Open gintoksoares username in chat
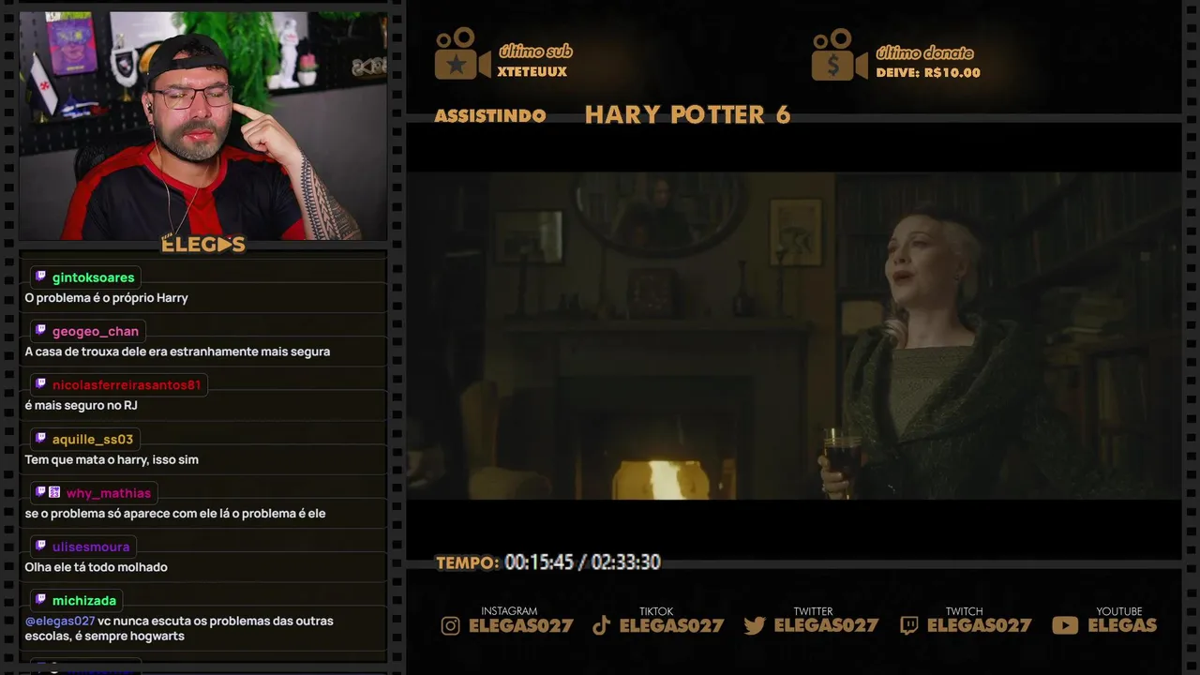Image resolution: width=1200 pixels, height=675 pixels. [x=94, y=277]
